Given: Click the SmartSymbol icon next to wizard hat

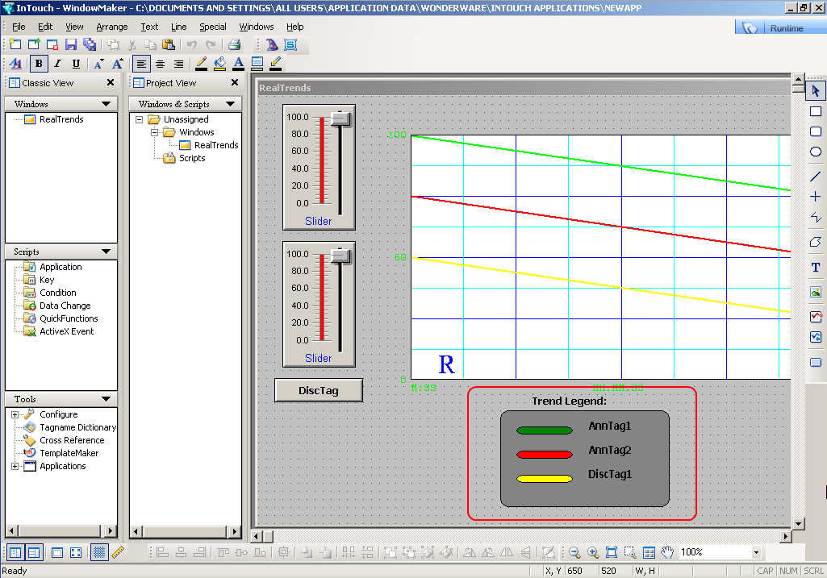Looking at the screenshot, I should click(x=290, y=45).
